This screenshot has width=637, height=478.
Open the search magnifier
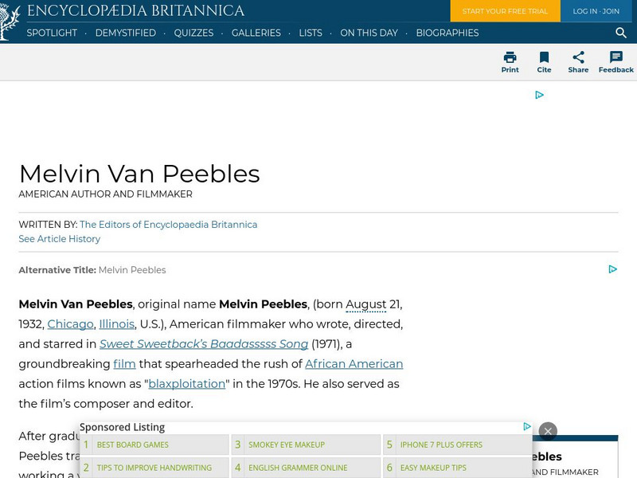pyautogui.click(x=620, y=34)
